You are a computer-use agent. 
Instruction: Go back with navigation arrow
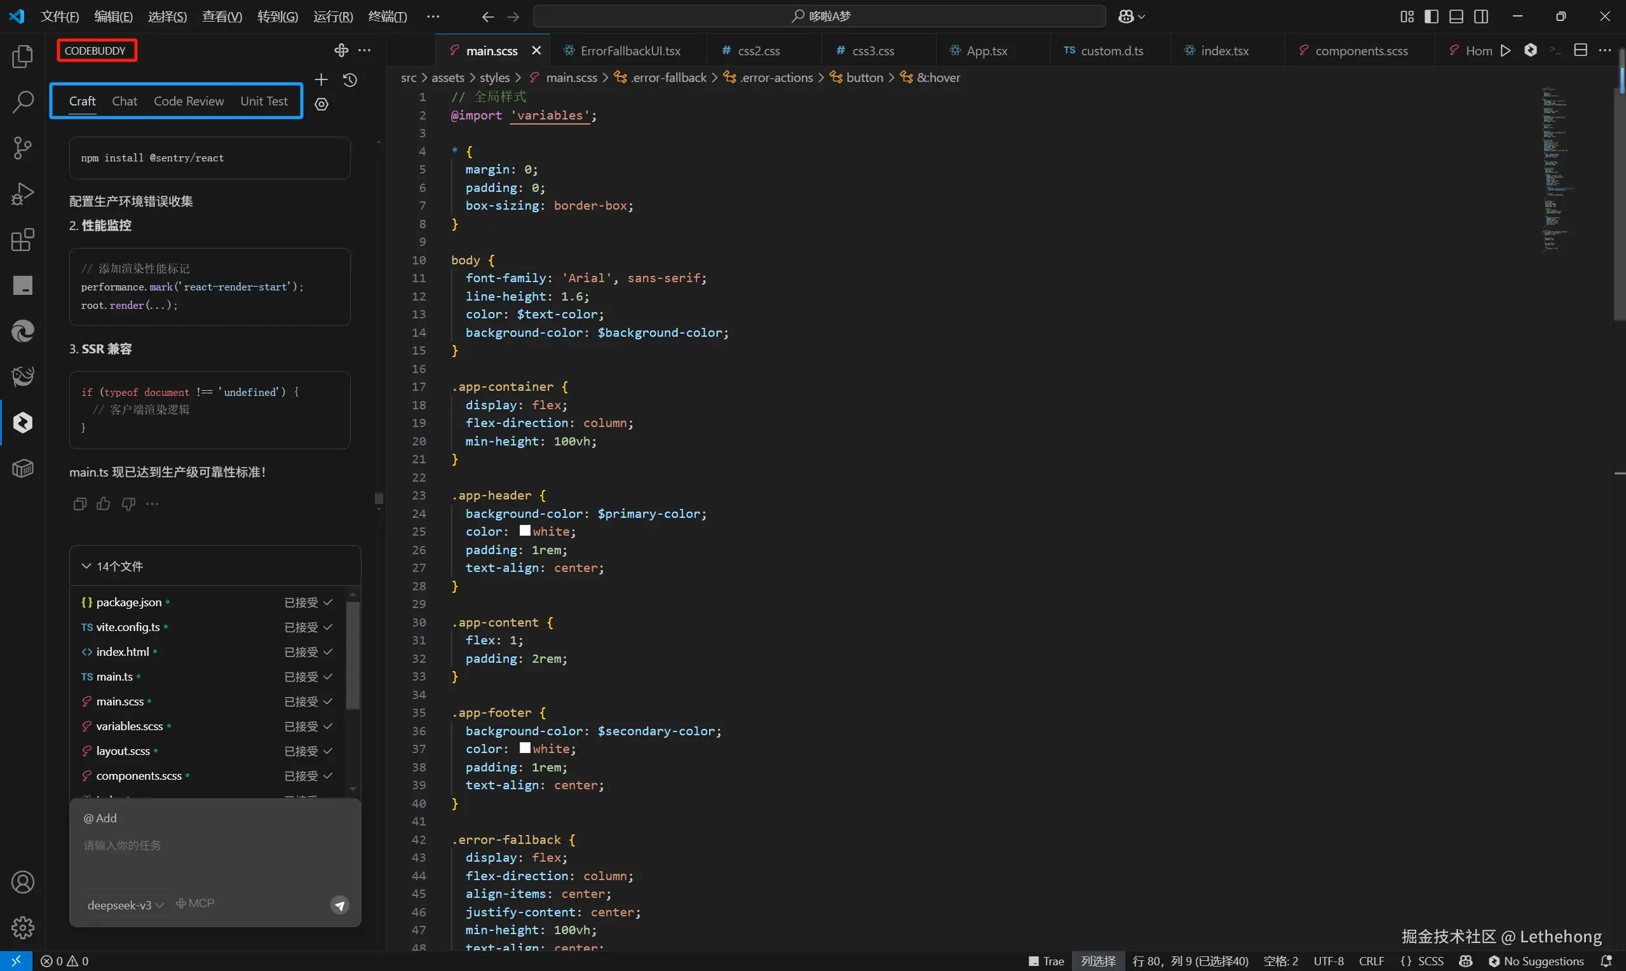[488, 17]
